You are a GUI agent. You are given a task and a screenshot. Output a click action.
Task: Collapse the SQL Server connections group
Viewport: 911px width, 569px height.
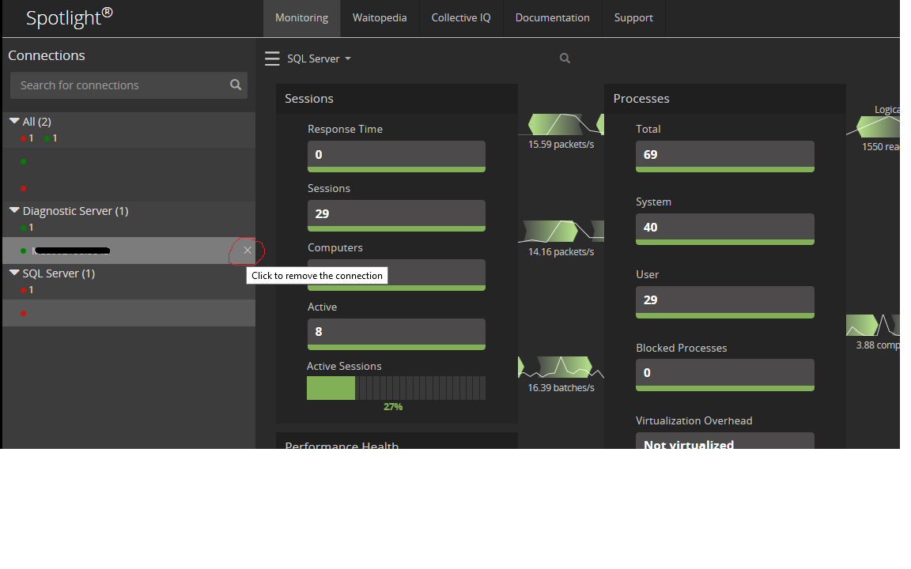pos(14,273)
